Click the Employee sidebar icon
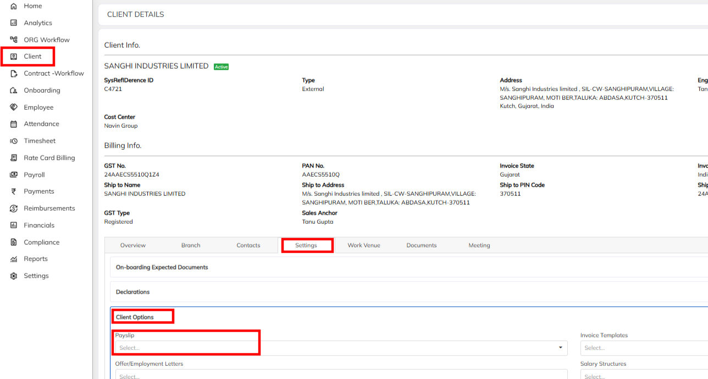This screenshot has width=708, height=379. point(14,107)
